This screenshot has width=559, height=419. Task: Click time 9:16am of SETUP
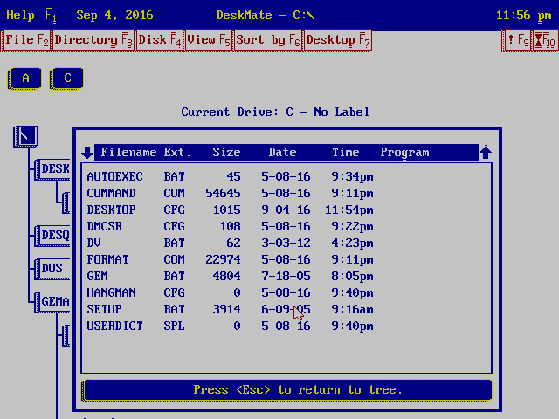point(352,309)
